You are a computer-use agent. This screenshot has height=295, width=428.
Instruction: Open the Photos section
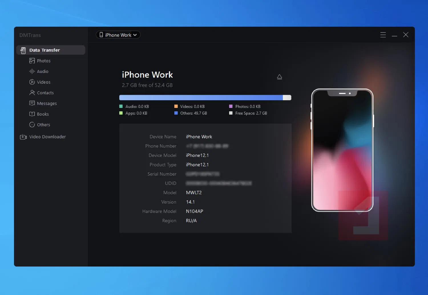pos(44,61)
